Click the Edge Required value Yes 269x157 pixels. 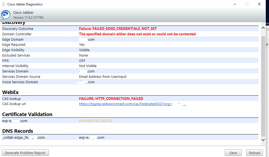tap(82, 45)
